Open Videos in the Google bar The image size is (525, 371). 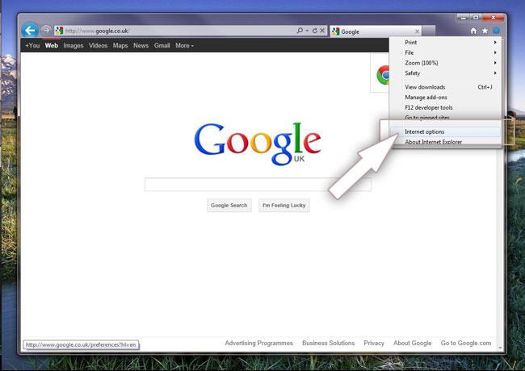point(98,45)
